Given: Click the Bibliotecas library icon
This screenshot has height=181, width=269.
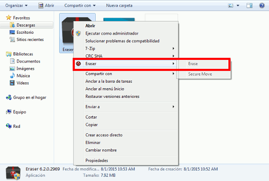Looking at the screenshot, I should click(x=8, y=54).
